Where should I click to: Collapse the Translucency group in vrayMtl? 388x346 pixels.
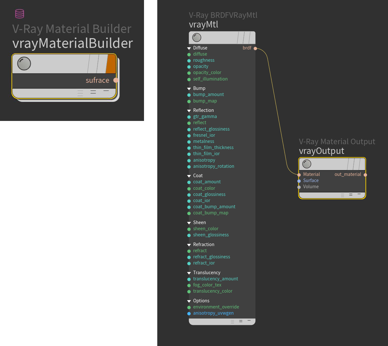click(189, 273)
